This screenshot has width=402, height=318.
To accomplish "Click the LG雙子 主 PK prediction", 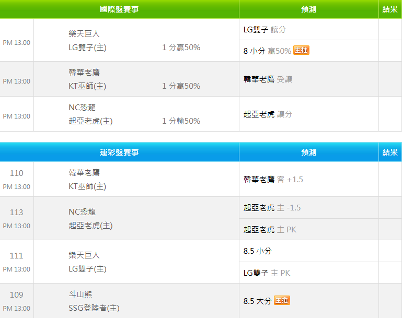I will tap(267, 273).
